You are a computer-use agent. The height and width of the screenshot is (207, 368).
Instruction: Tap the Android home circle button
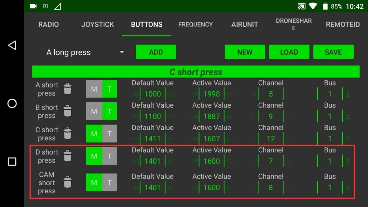coord(12,103)
